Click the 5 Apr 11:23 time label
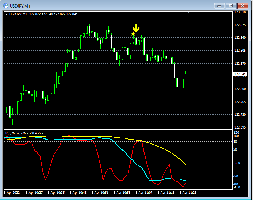Viewport: 253px width, 200px height. click(x=188, y=193)
